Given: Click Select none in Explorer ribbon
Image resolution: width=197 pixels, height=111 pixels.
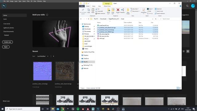Looking at the screenshot, I should tap(159, 11).
